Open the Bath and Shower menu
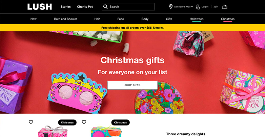 click(65, 19)
